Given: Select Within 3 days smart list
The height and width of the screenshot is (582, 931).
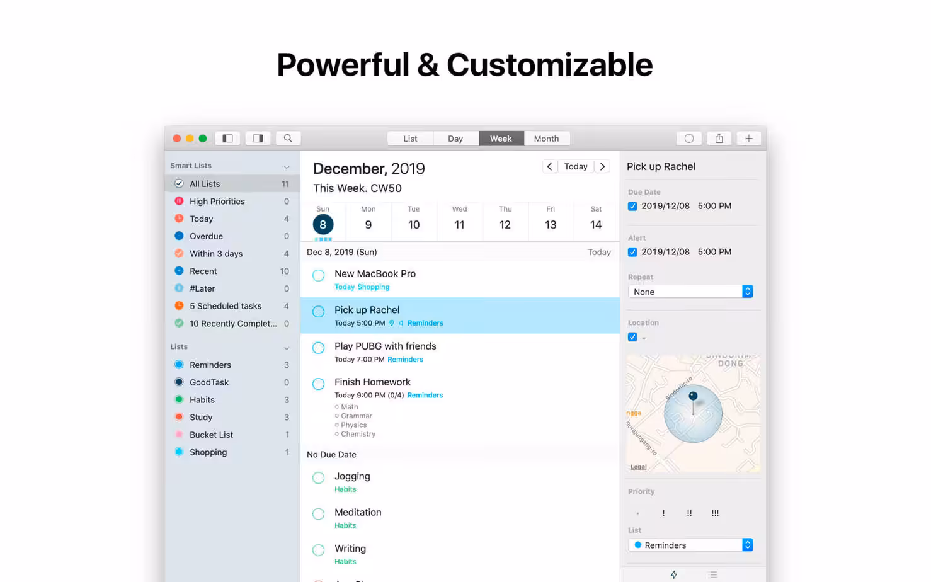Looking at the screenshot, I should click(x=232, y=254).
